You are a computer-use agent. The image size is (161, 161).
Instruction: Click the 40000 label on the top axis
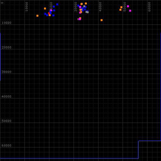(x=100, y=7)
